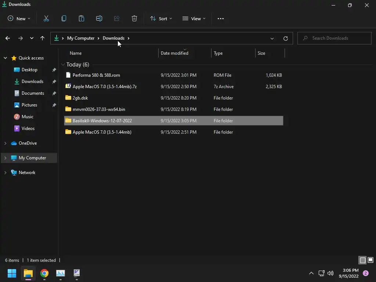Viewport: 376px width, 282px height.
Task: Select the mnvm0026-37.03-wx64.bin folder
Action: tap(174, 109)
